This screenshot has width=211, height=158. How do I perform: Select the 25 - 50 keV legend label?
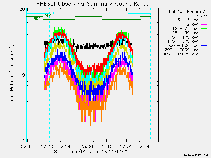click(x=185, y=33)
